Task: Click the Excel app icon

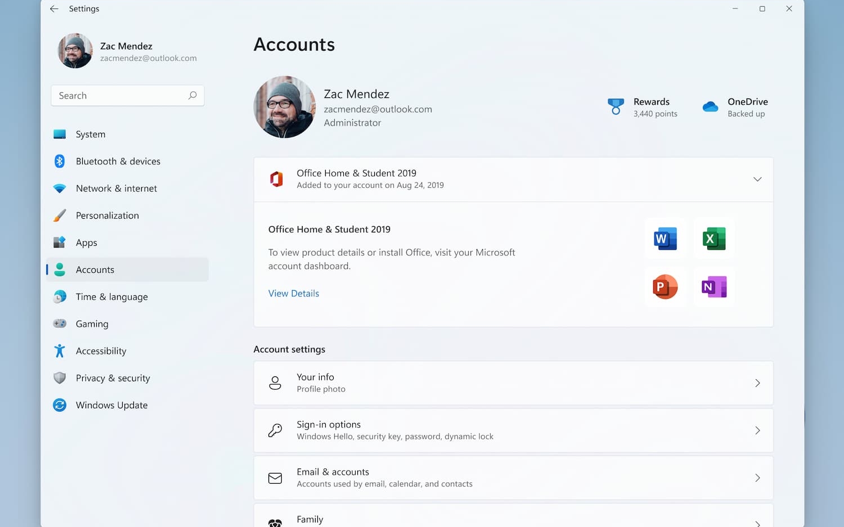Action: (x=714, y=239)
